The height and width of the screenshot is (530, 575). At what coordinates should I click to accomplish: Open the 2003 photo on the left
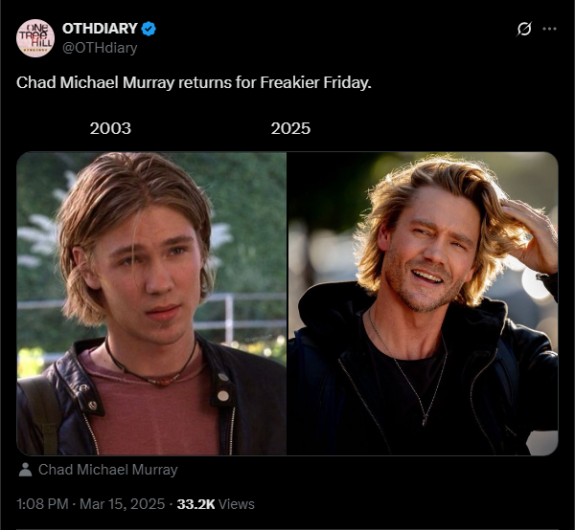point(151,303)
